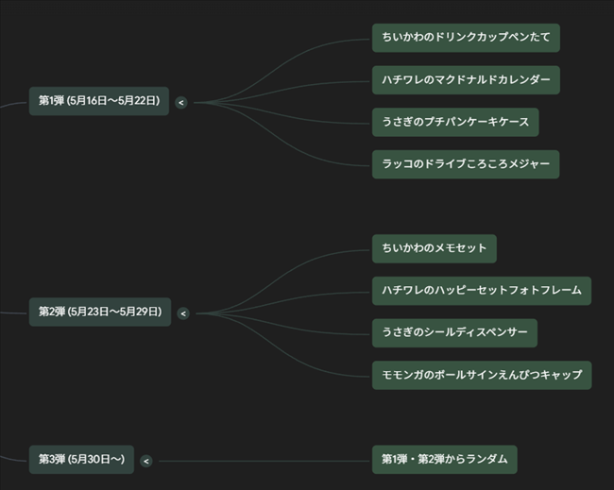This screenshot has height=490, width=614.
Task: Choose ラッコのドライブころころメジャー node
Action: tap(466, 164)
